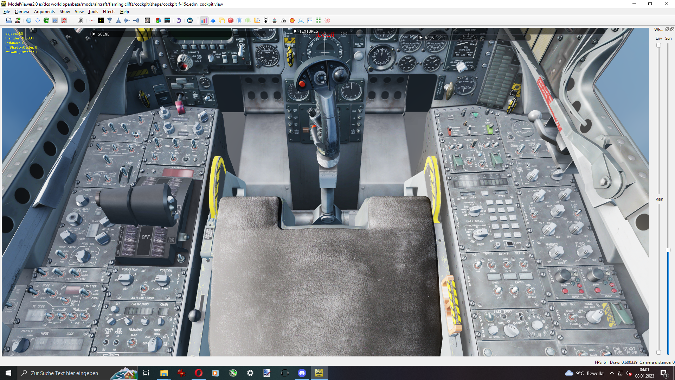Click the red running figure animation icon
Viewport: 675px width, 380px height.
[x=64, y=20]
